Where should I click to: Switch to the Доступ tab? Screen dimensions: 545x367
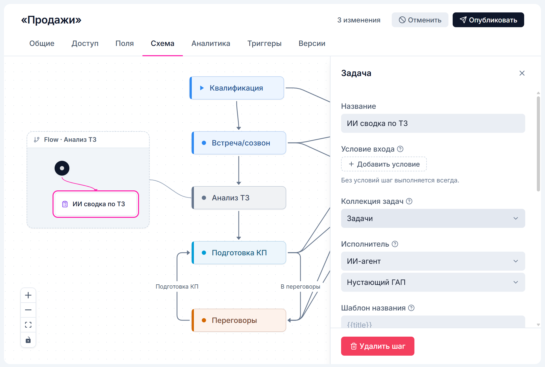coord(85,43)
